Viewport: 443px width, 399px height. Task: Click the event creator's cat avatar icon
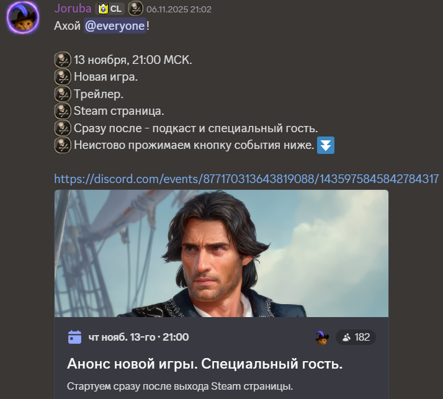click(322, 338)
